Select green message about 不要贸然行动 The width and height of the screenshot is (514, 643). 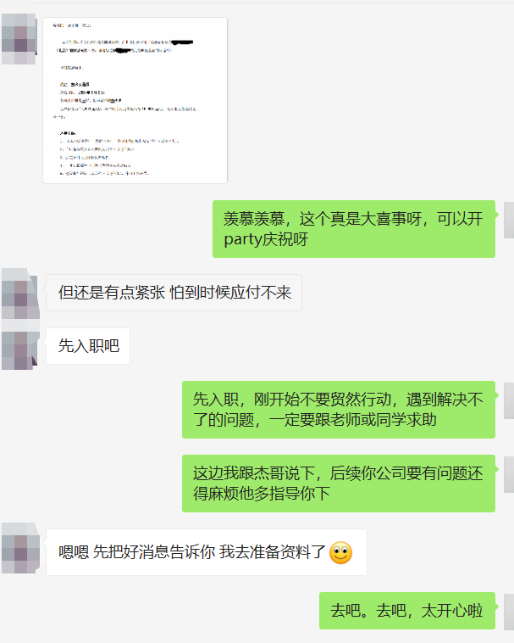pyautogui.click(x=339, y=409)
